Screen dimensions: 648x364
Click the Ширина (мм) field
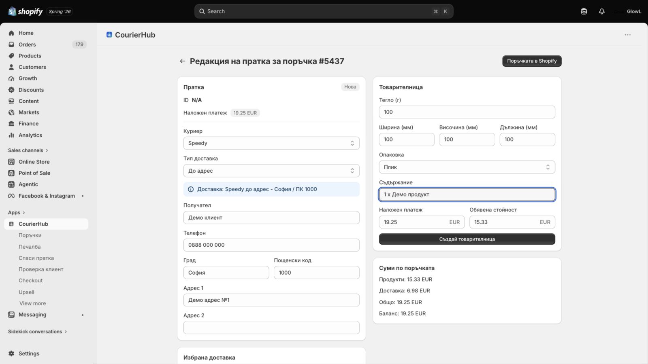[407, 140]
